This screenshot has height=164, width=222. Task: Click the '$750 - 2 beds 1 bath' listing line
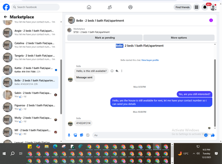[x=91, y=32]
